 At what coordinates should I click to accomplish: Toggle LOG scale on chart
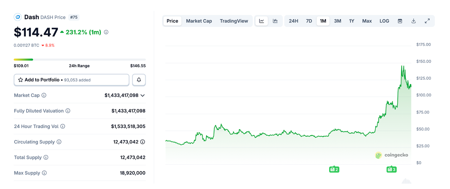tap(384, 21)
